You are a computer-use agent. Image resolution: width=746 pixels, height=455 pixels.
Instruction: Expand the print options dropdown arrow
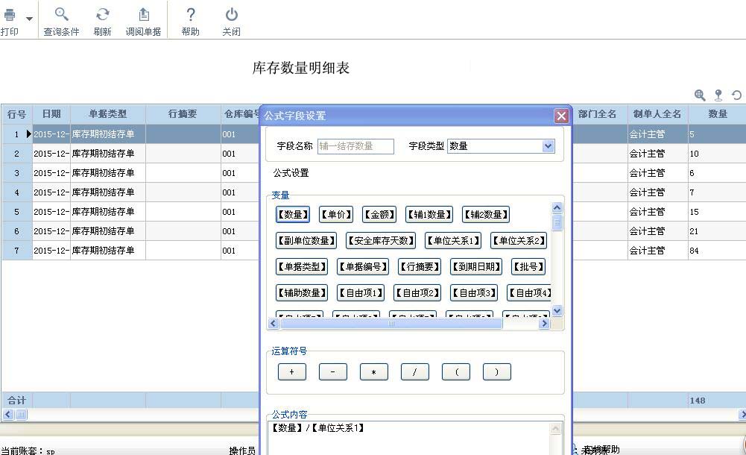click(x=30, y=19)
